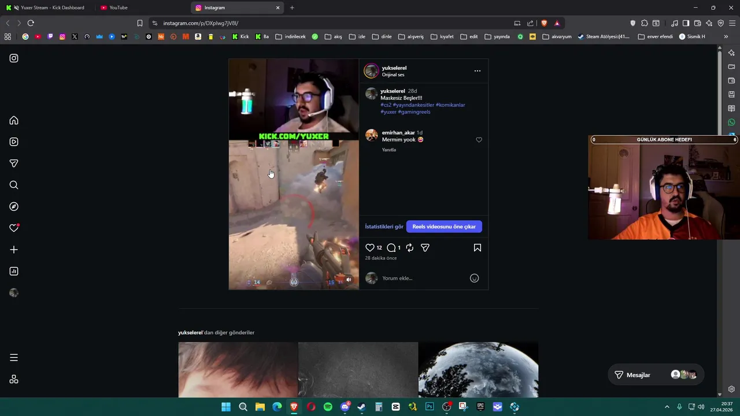
Task: Click the page vertical scrollbar
Action: (720, 220)
